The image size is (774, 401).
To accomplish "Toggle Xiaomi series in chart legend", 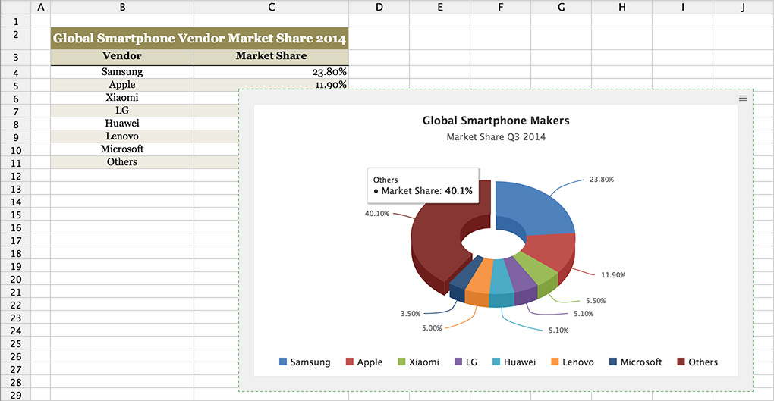I will [x=419, y=362].
